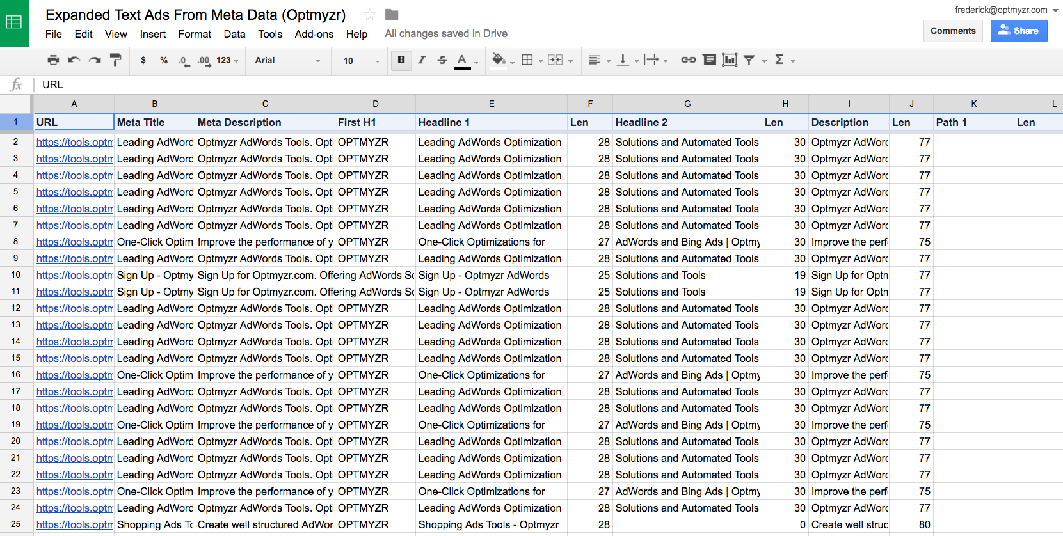Image resolution: width=1063 pixels, height=536 pixels.
Task: Open vertical align options
Action: click(627, 60)
